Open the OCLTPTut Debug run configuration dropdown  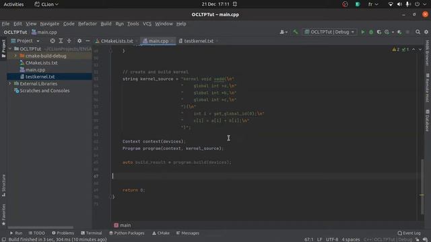pyautogui.click(x=329, y=32)
